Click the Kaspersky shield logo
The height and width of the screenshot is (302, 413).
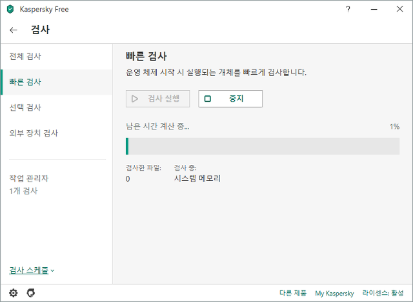(x=10, y=9)
